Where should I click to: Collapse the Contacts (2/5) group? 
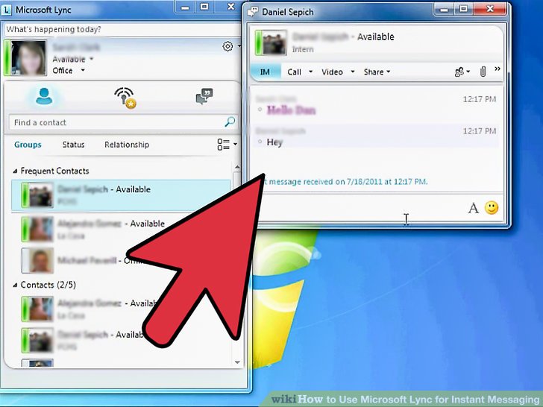coord(15,285)
